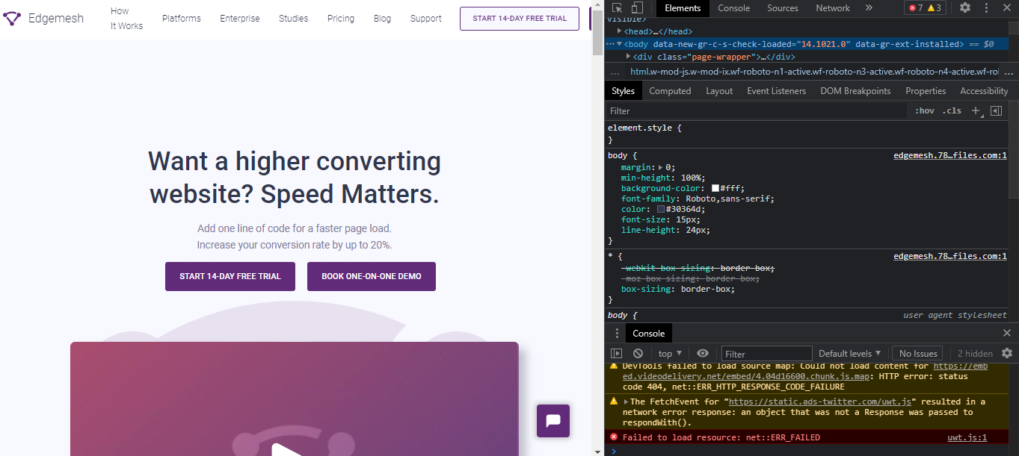The image size is (1019, 456).
Task: Switch to the Elements tab
Action: pyautogui.click(x=683, y=8)
